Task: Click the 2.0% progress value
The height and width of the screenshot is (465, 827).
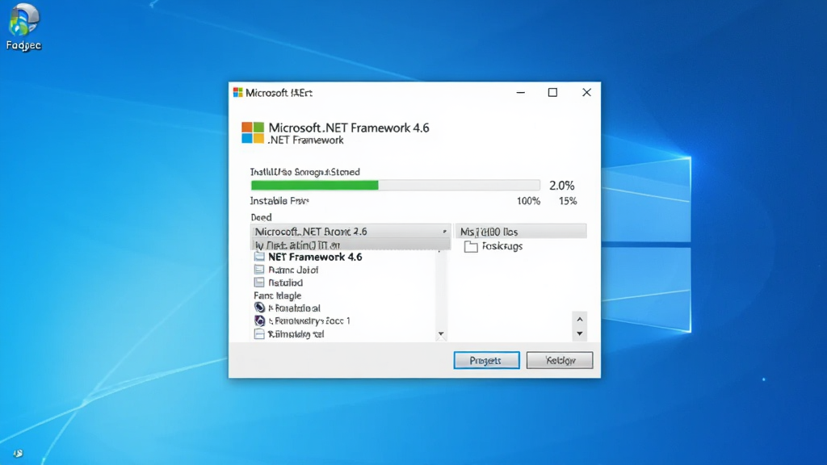Action: pyautogui.click(x=562, y=186)
